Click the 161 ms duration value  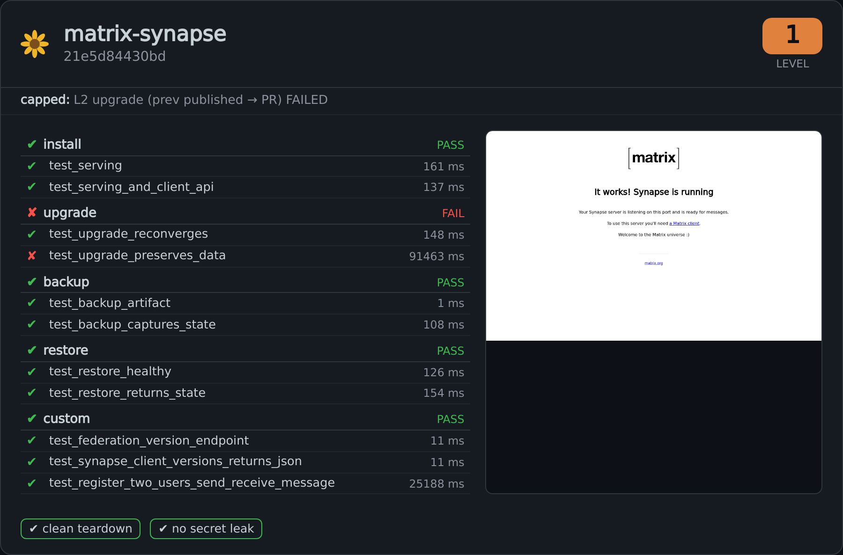click(444, 167)
